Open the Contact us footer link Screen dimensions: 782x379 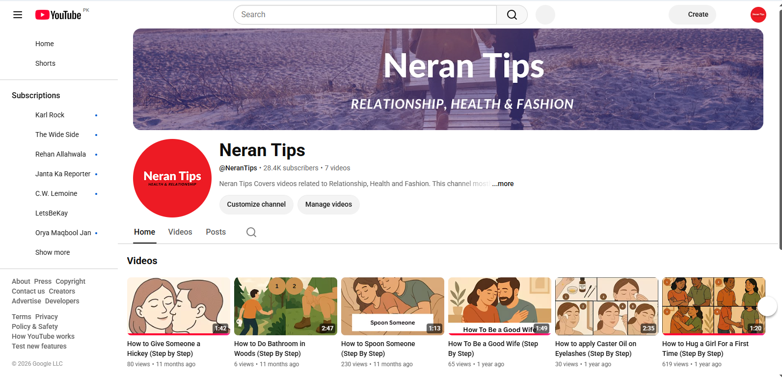(28, 291)
